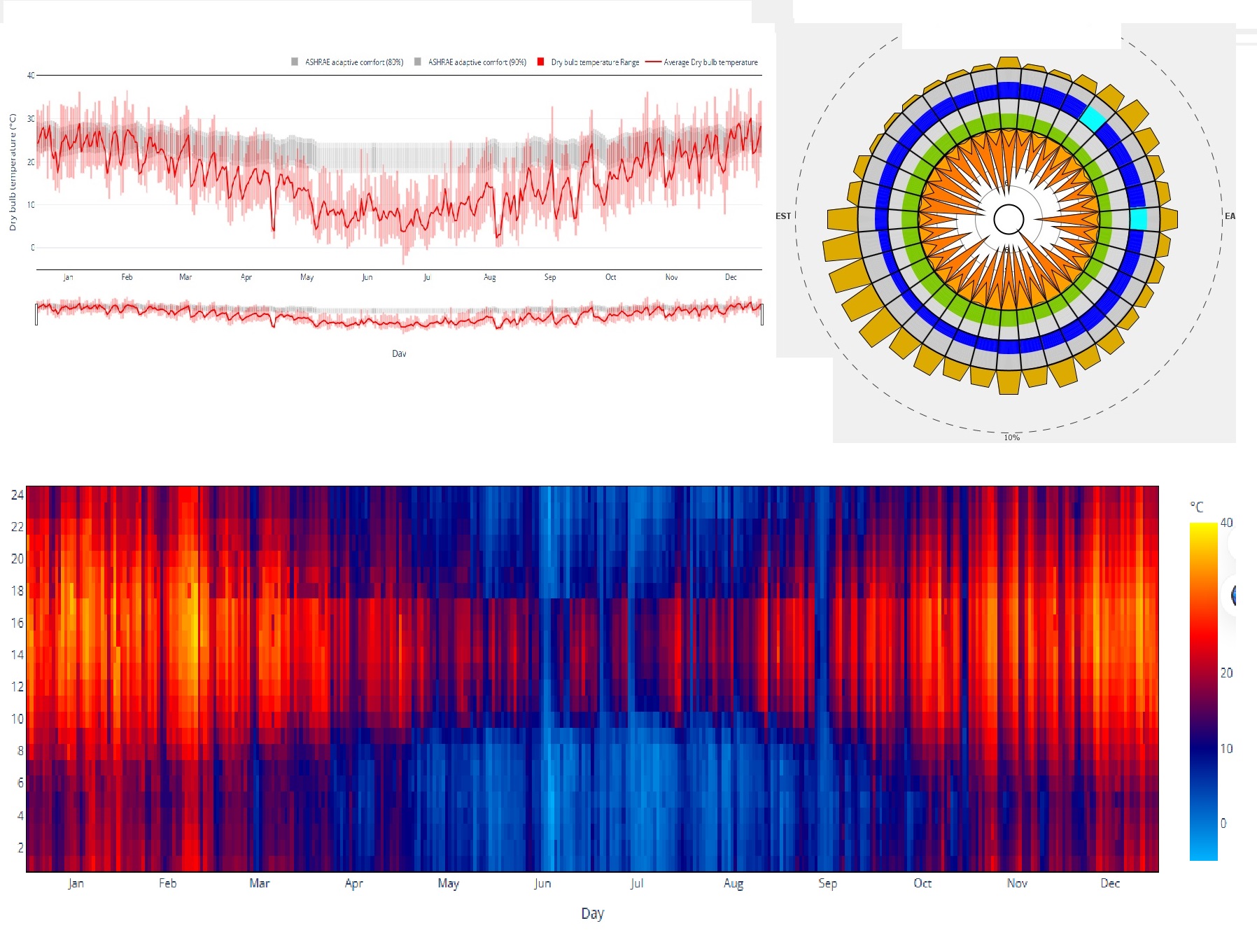Click the center circle of the wind rose
1257x935 pixels.
click(1009, 219)
